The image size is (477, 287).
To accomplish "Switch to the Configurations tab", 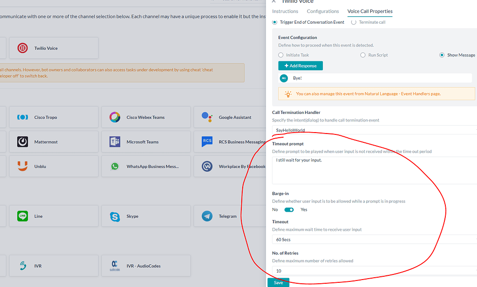I will 322,11.
